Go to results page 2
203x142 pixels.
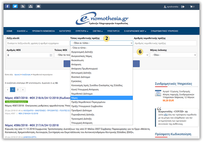tap(18, 89)
